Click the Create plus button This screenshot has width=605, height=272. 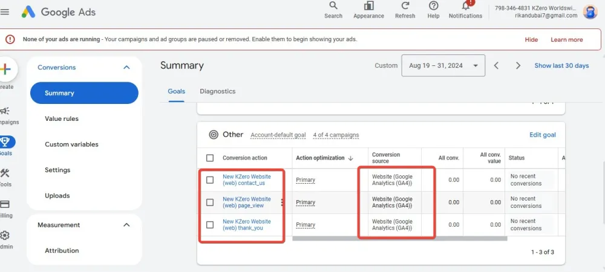point(5,70)
